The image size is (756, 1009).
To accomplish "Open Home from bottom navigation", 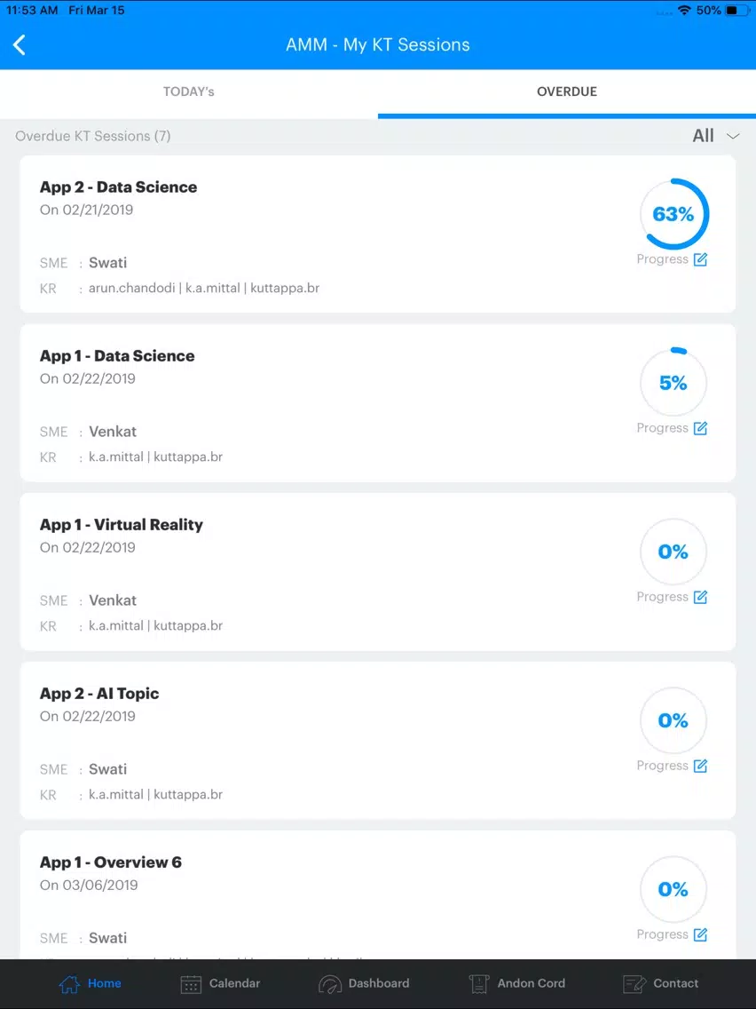I will [x=90, y=983].
